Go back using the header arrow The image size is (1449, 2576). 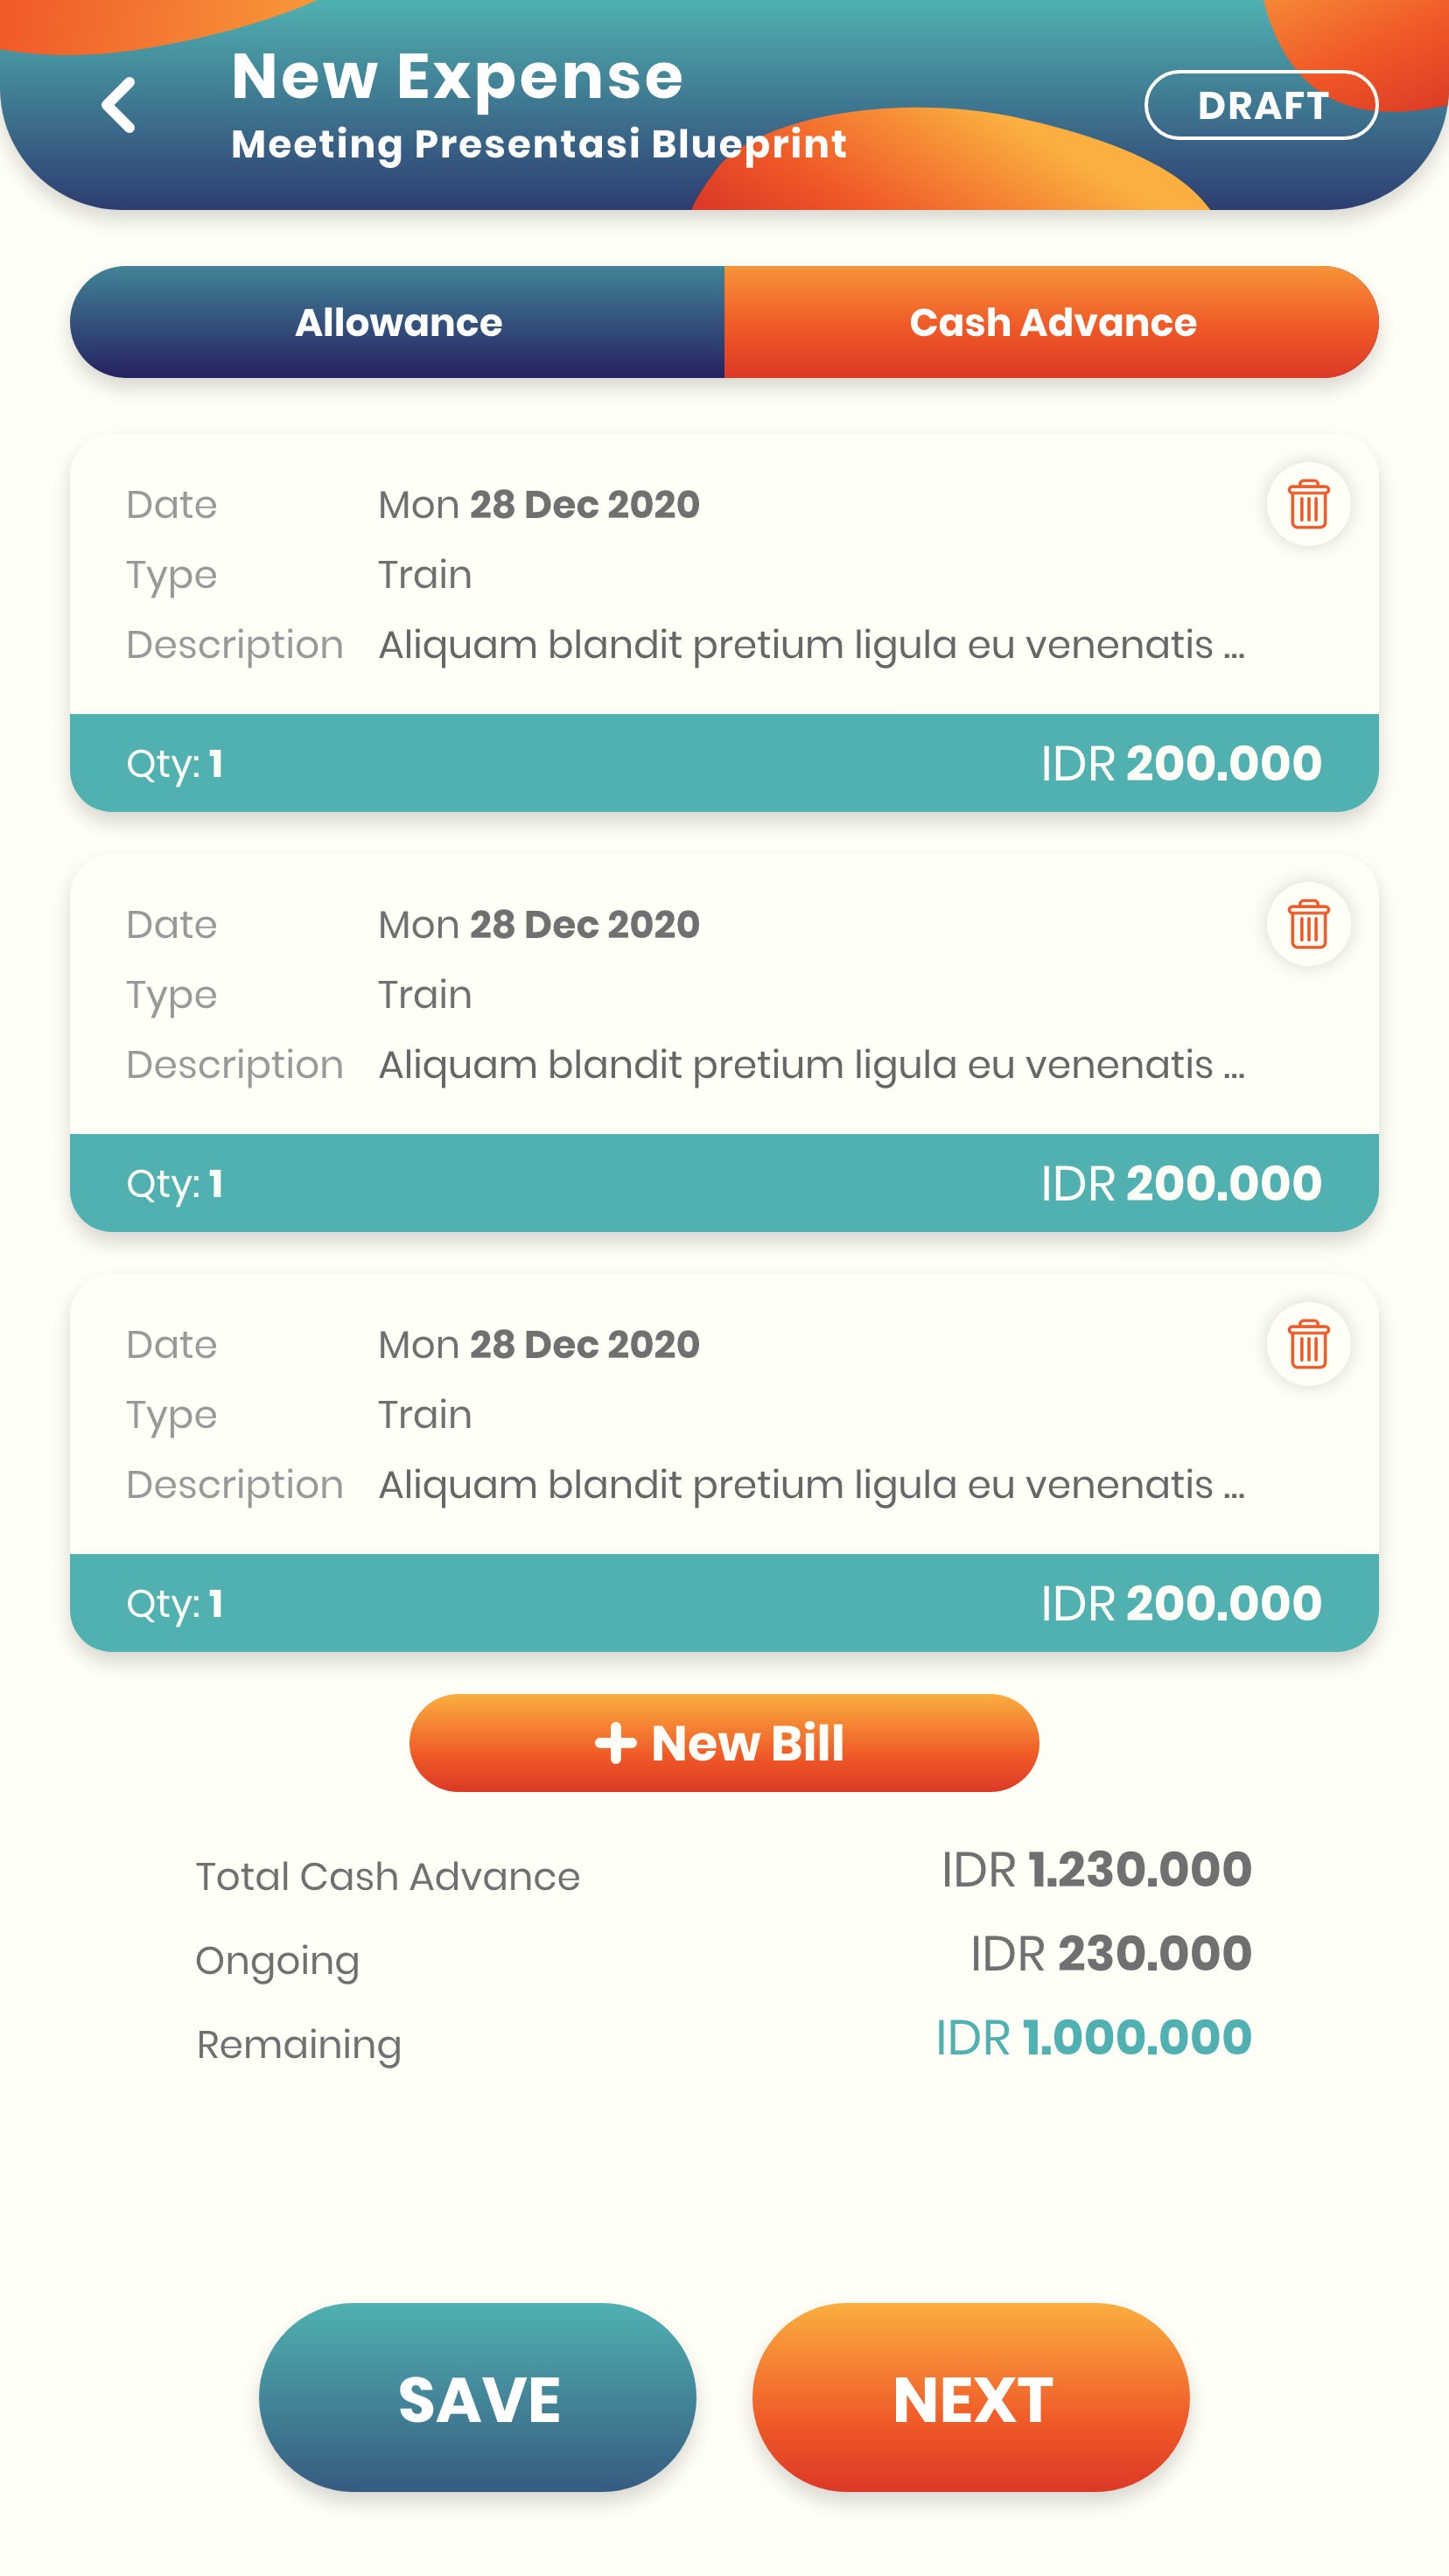click(119, 105)
